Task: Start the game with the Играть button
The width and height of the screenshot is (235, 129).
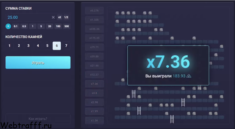Action: click(38, 62)
